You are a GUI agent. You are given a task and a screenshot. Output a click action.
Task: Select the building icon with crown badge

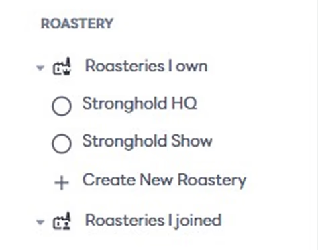[x=62, y=66]
